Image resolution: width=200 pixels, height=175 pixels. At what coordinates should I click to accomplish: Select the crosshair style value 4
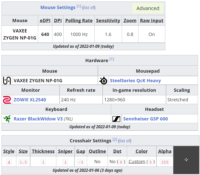click(9, 162)
